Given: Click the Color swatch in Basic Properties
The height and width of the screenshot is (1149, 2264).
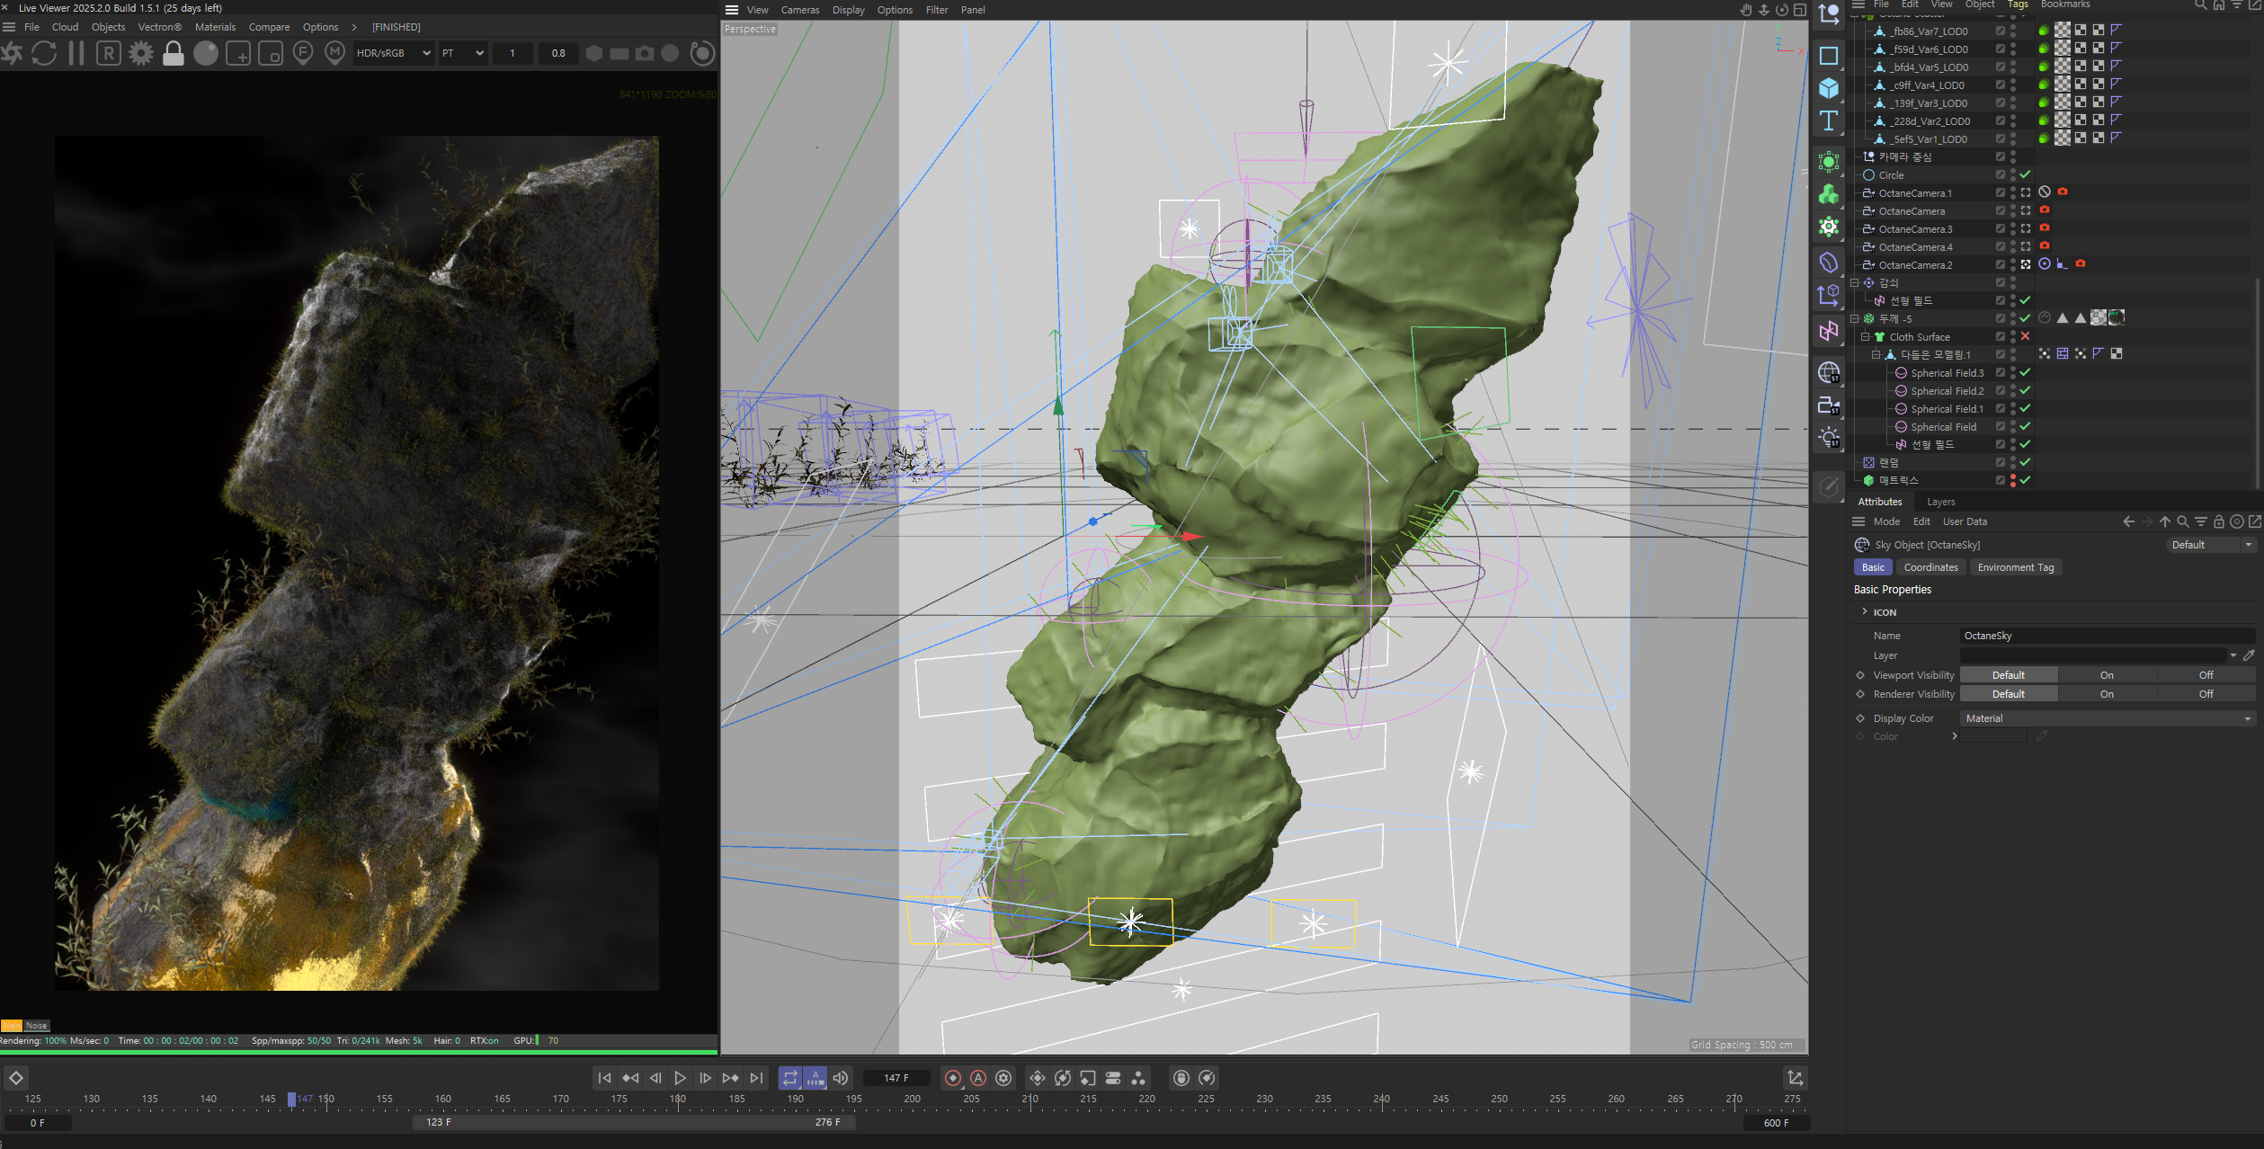Looking at the screenshot, I should click(1993, 736).
